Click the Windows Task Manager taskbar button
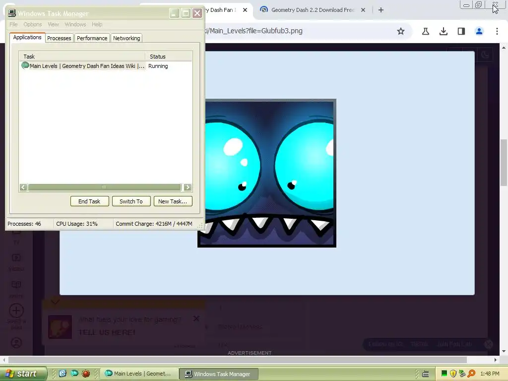Viewport: 508px width, 381px height. [219, 374]
